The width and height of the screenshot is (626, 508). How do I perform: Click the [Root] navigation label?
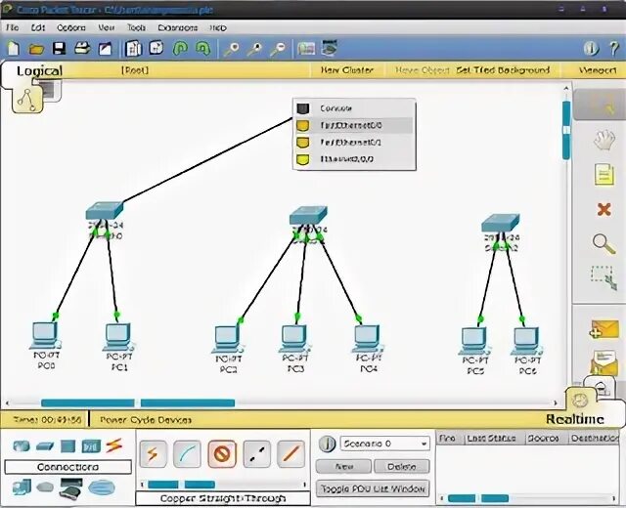coord(135,70)
